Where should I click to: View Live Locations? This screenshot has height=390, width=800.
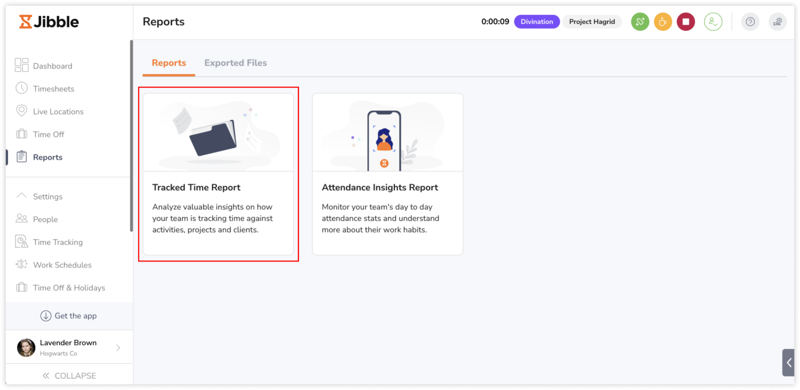click(x=58, y=111)
